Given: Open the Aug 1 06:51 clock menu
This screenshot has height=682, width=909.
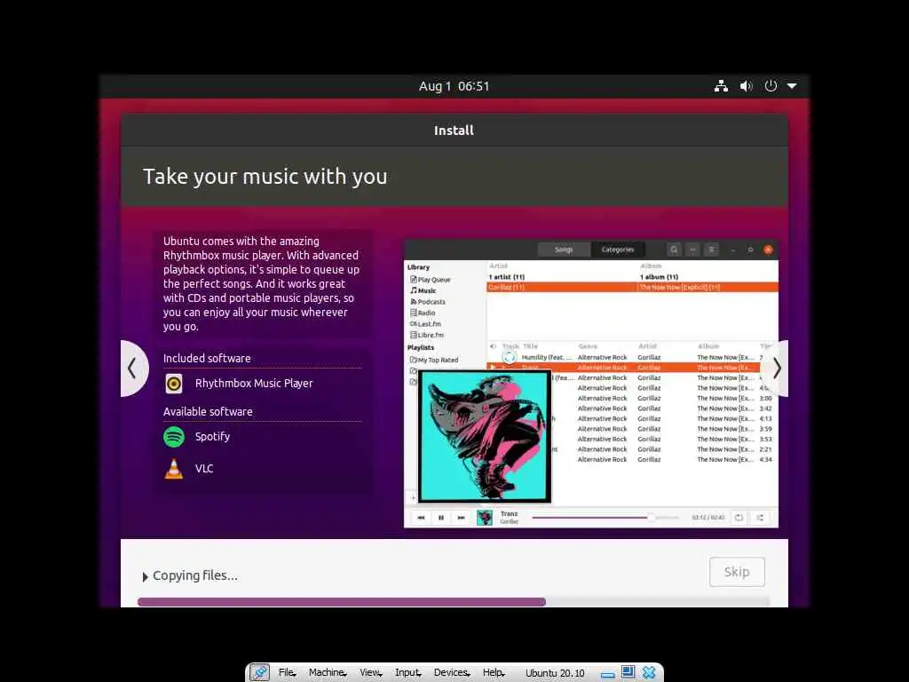Looking at the screenshot, I should point(454,86).
